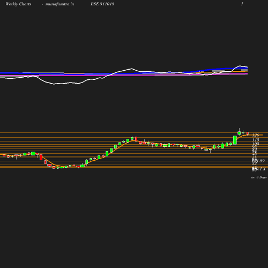The height and width of the screenshot is (268, 268).
Task: Click the "munafasutra.in" site label
Action: click(59, 4)
